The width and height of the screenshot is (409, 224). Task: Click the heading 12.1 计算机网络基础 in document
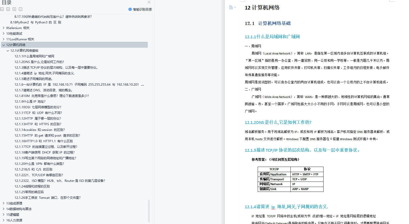pos(268,23)
